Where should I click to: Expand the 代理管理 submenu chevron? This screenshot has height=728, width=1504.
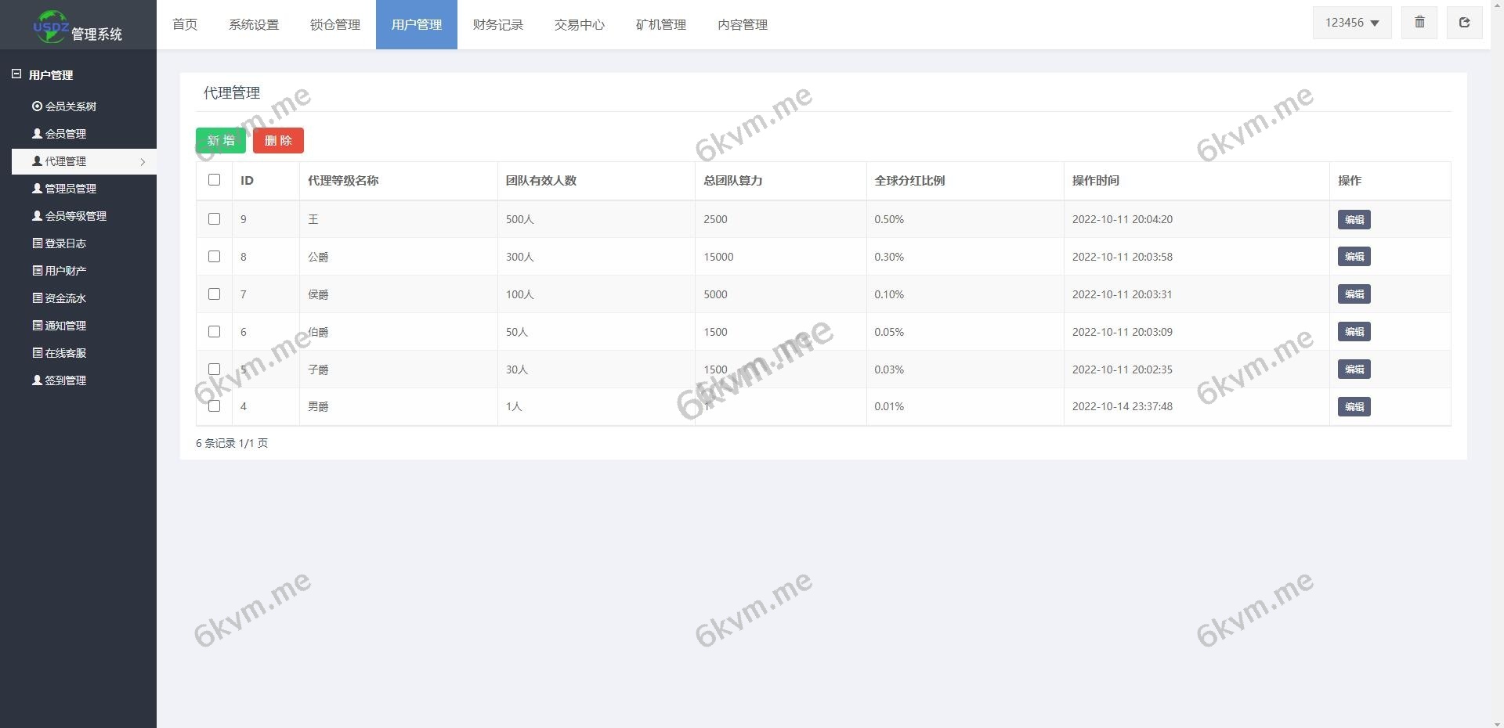pyautogui.click(x=143, y=162)
